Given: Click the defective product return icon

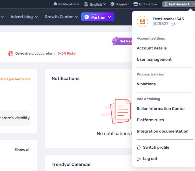Looking at the screenshot, I should pyautogui.click(x=11, y=53).
